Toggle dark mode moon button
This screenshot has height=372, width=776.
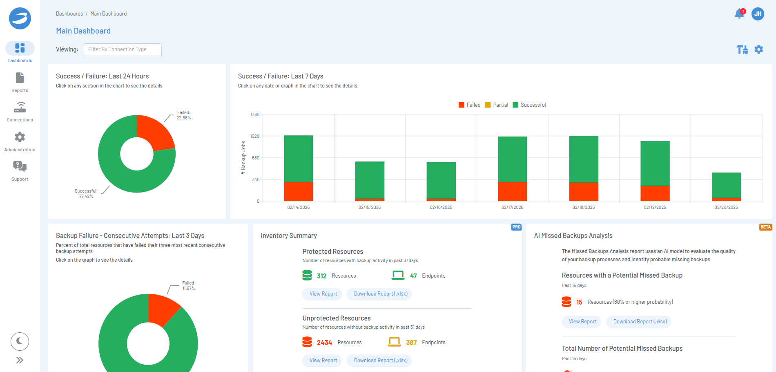20,341
